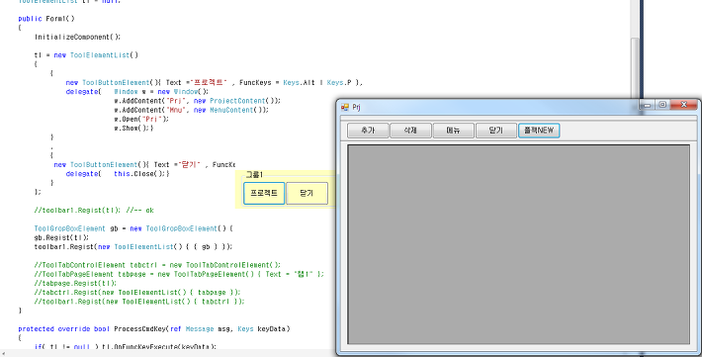Click the 'w.AddContent("Prj"' code line

point(197,101)
